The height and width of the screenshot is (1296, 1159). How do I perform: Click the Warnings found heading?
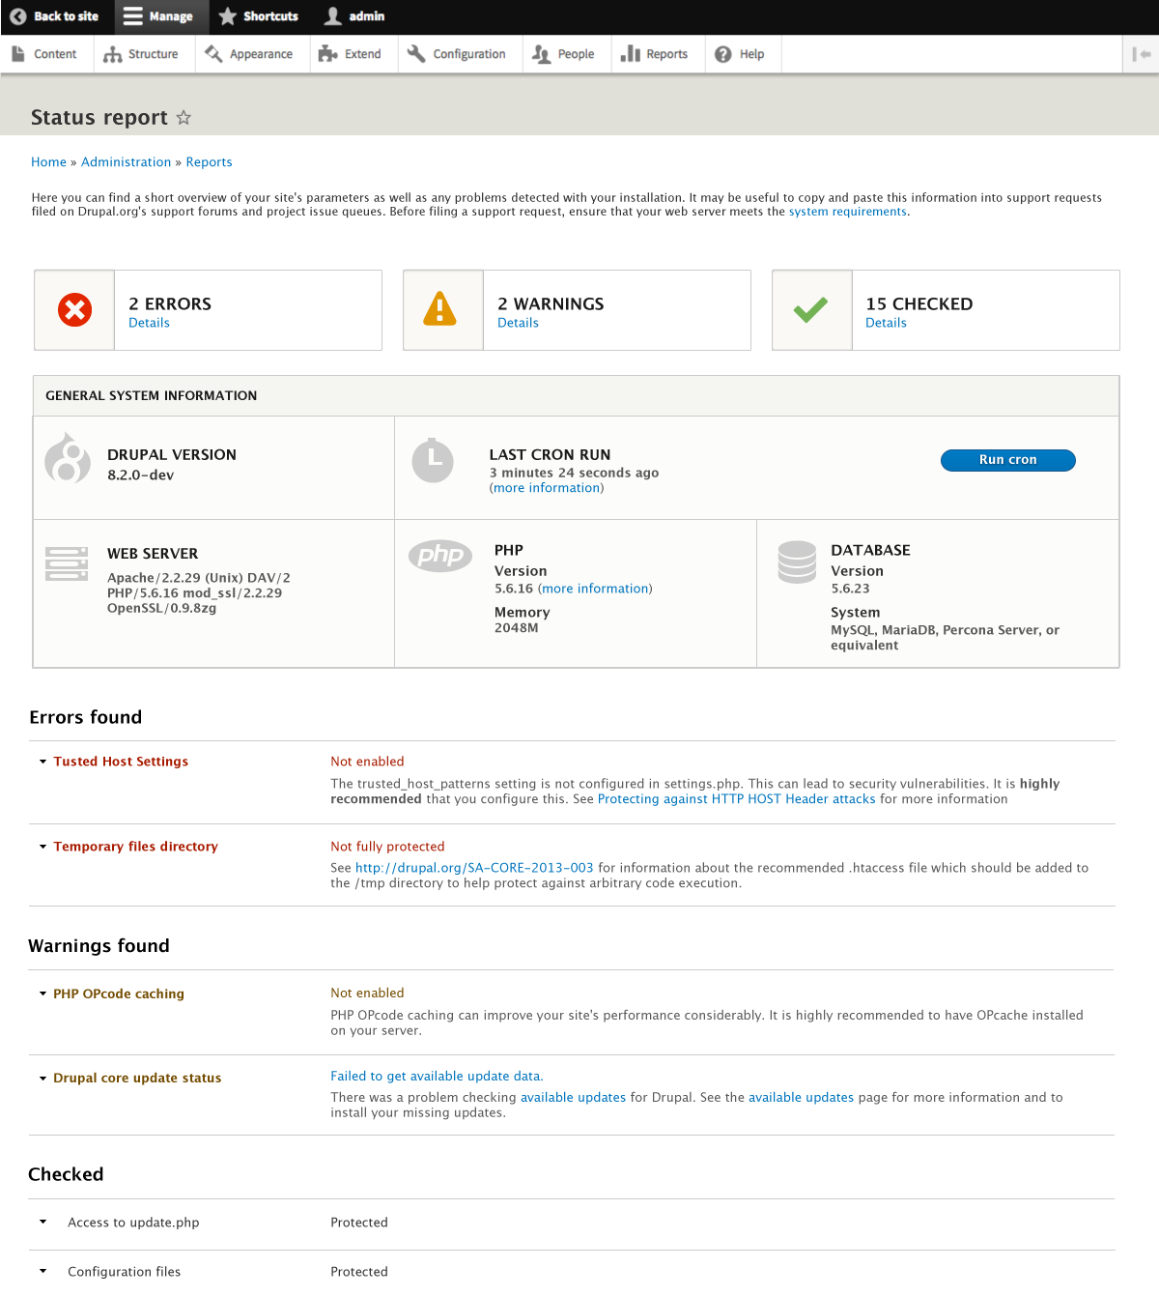[99, 946]
